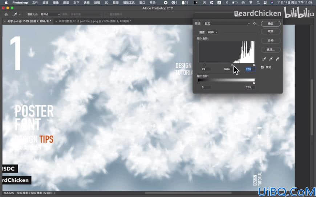
Task: Click the QQ penguin icon showing 15
Action: [x=185, y=3]
